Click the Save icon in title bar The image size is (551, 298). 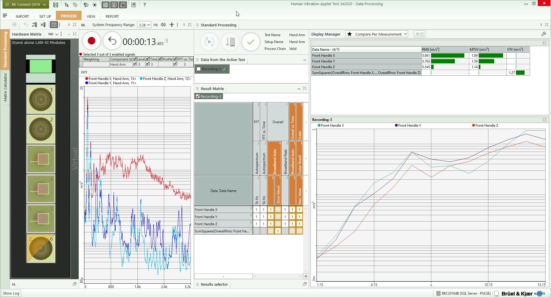56,5
